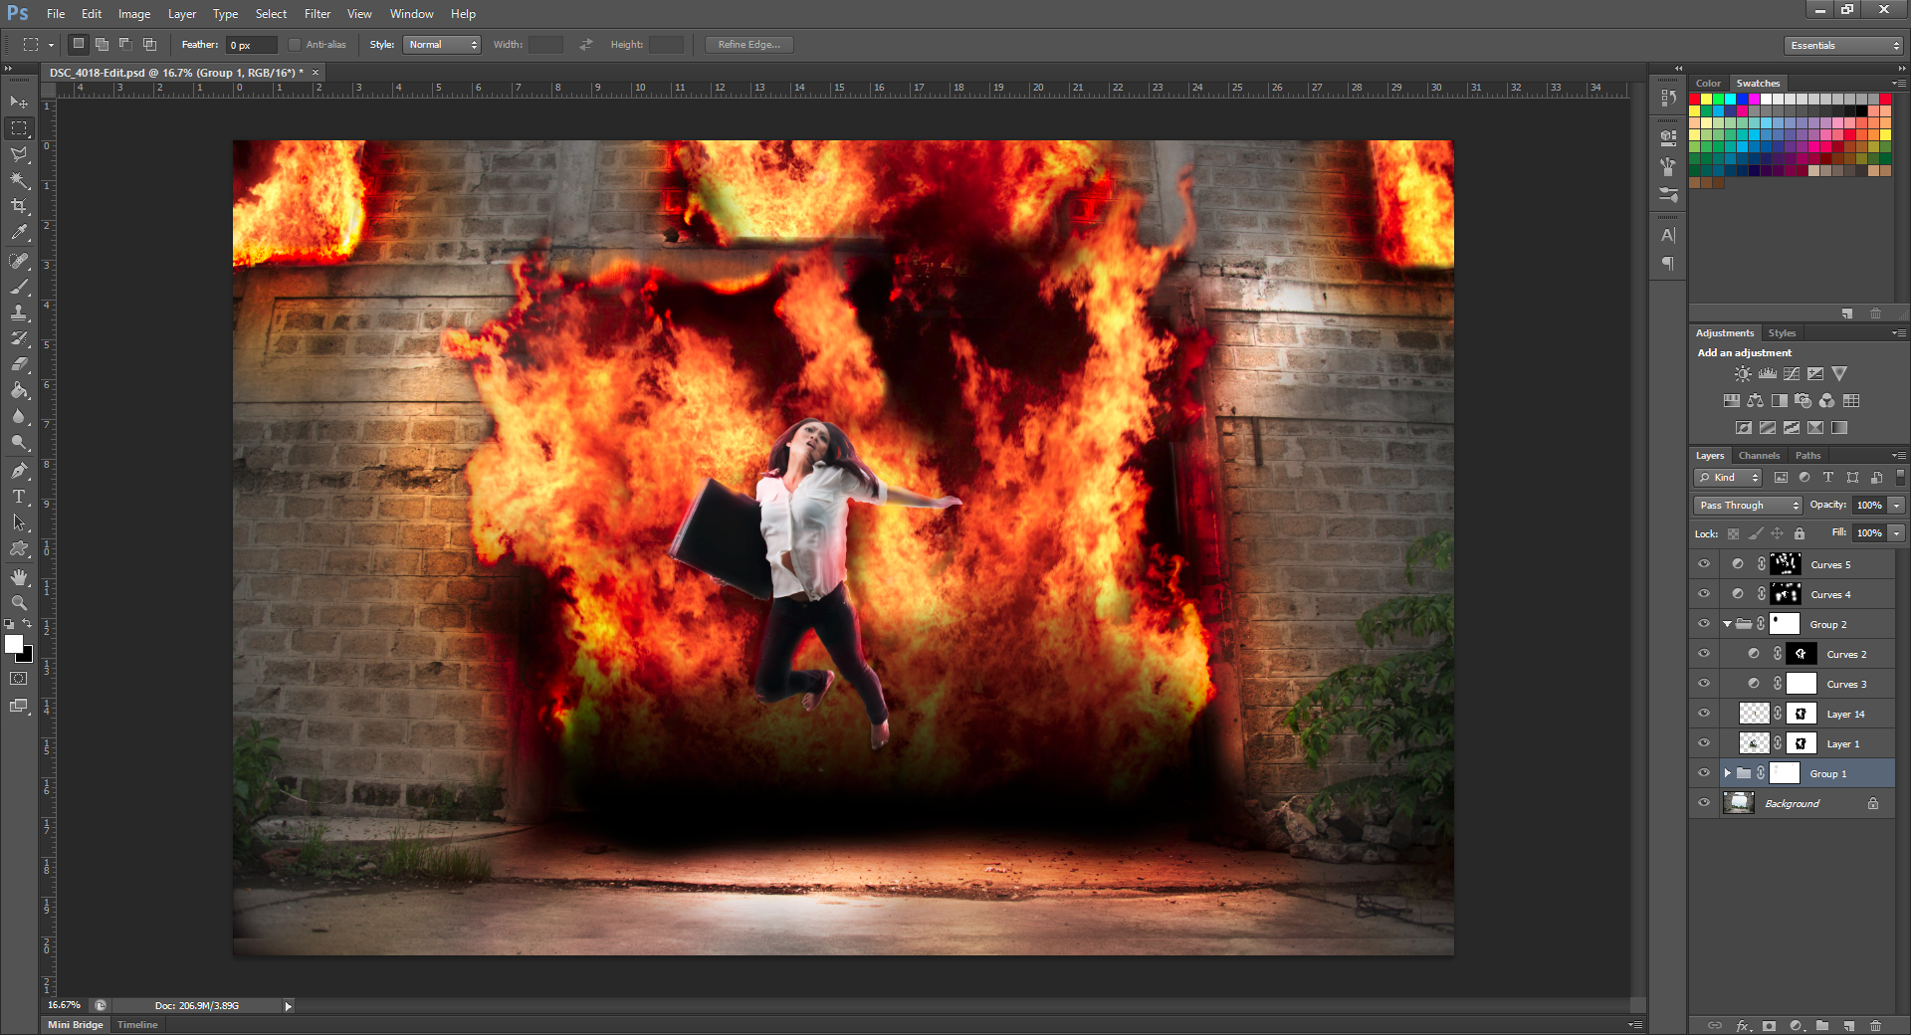Click the Curves 5 layer mask thumbnail
Image resolution: width=1911 pixels, height=1035 pixels.
tap(1786, 564)
